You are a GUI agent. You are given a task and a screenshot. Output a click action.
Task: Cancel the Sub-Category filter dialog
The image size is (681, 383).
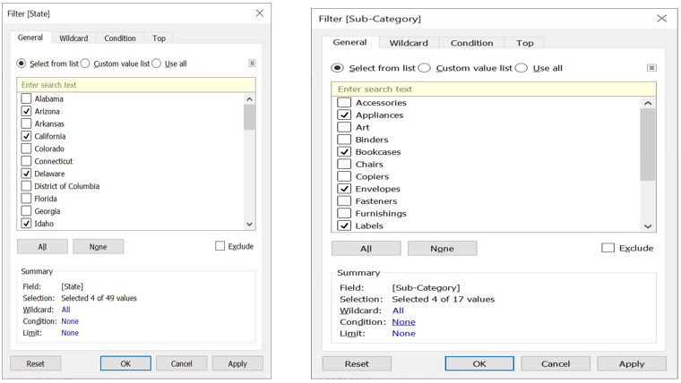tap(556, 363)
